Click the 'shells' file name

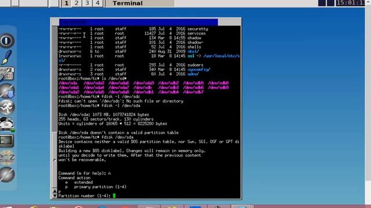194,47
